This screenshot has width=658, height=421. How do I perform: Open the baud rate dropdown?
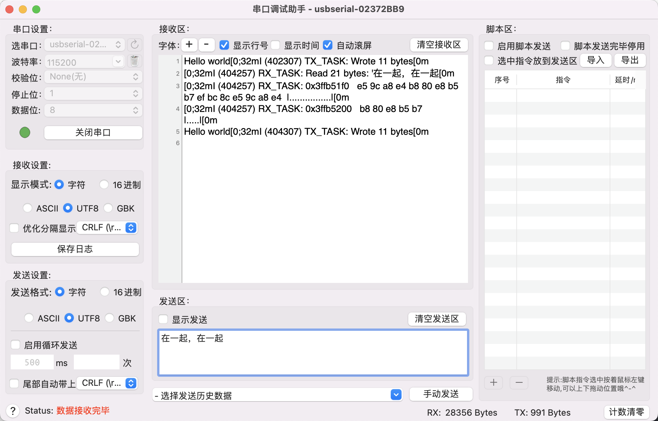118,62
